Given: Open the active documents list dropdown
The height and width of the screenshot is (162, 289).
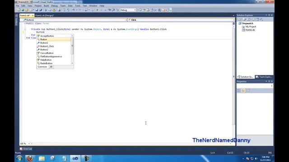Looking at the screenshot, I should [233, 16].
